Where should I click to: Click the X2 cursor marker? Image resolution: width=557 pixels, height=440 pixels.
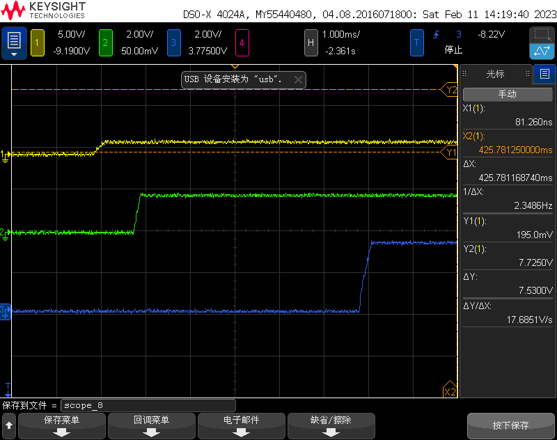point(450,390)
